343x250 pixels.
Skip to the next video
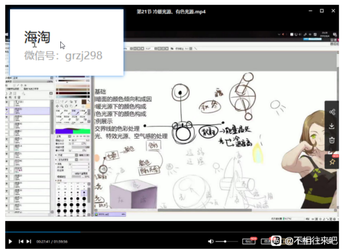[x=28, y=241]
